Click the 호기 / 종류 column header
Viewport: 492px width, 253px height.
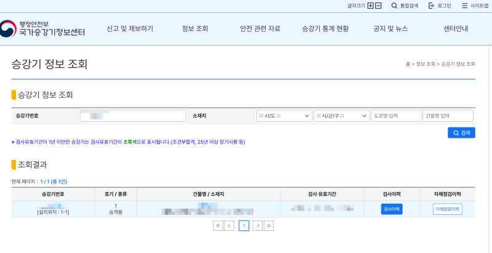tap(116, 195)
